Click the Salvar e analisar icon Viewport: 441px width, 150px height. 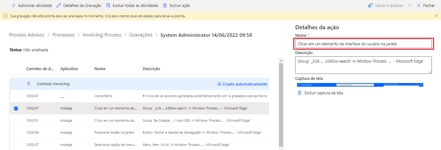point(371,6)
